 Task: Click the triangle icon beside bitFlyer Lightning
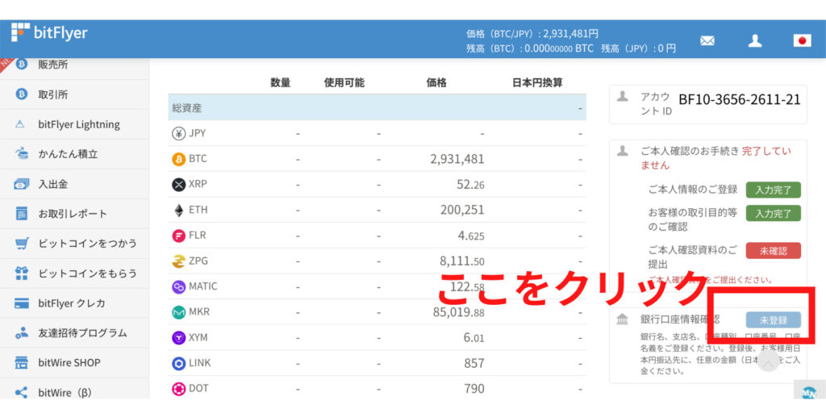20,125
